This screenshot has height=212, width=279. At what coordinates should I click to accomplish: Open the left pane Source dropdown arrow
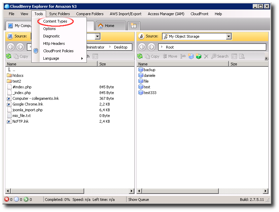(97, 36)
